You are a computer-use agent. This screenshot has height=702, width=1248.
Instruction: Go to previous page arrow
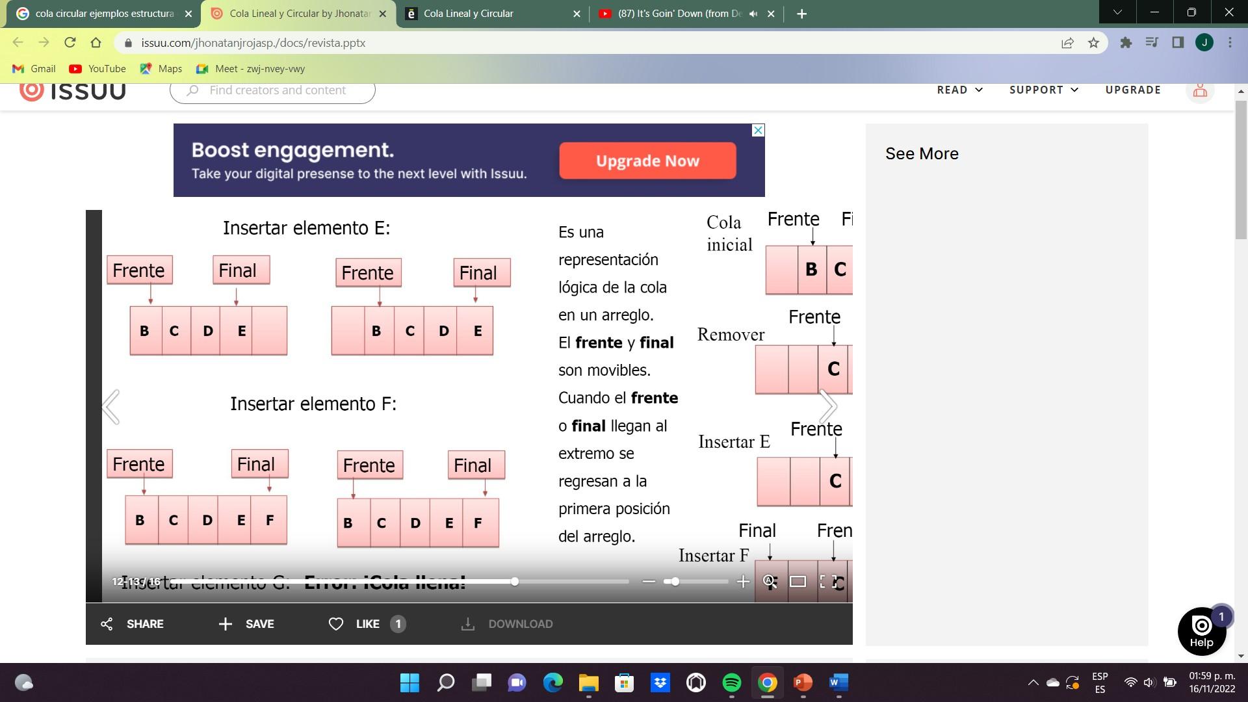112,407
